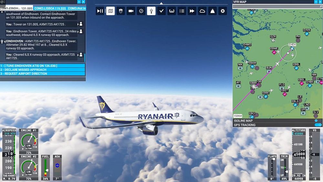Select EHEH airport on the map

pyautogui.click(x=292, y=48)
